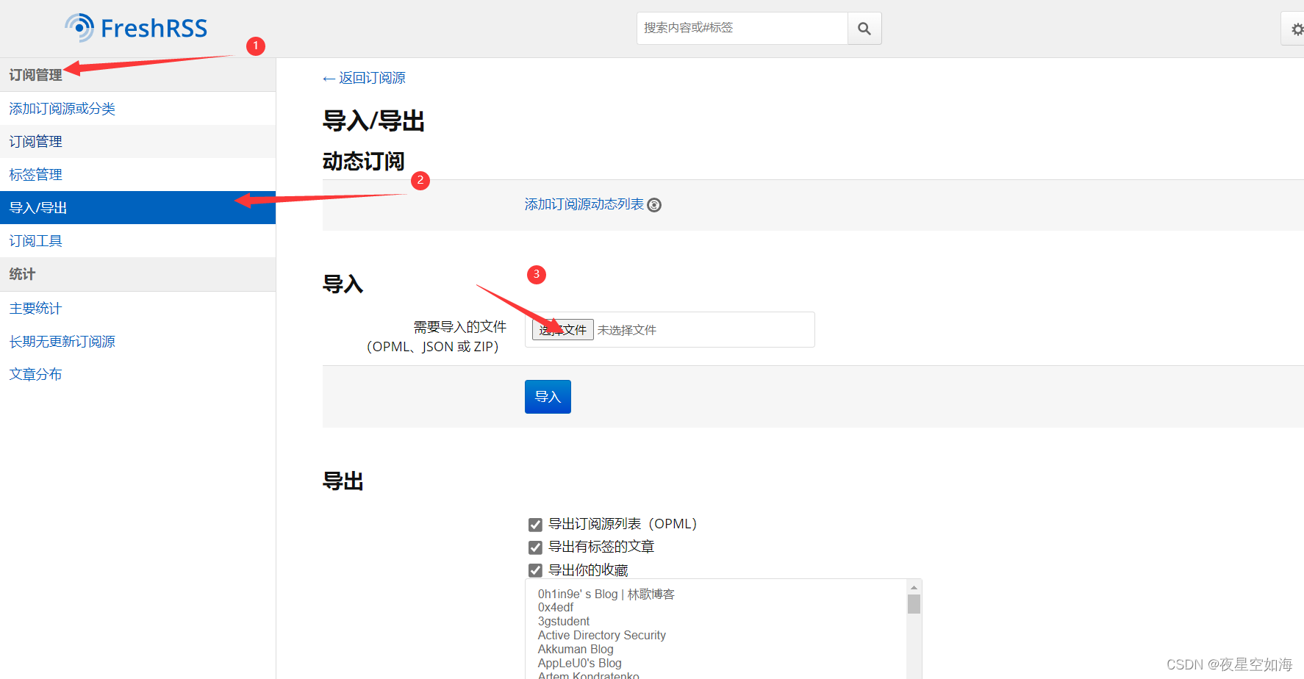Click the blue 导入 button
Screen dimensions: 1304x679
(547, 396)
